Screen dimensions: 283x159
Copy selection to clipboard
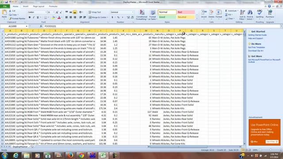[14, 15]
